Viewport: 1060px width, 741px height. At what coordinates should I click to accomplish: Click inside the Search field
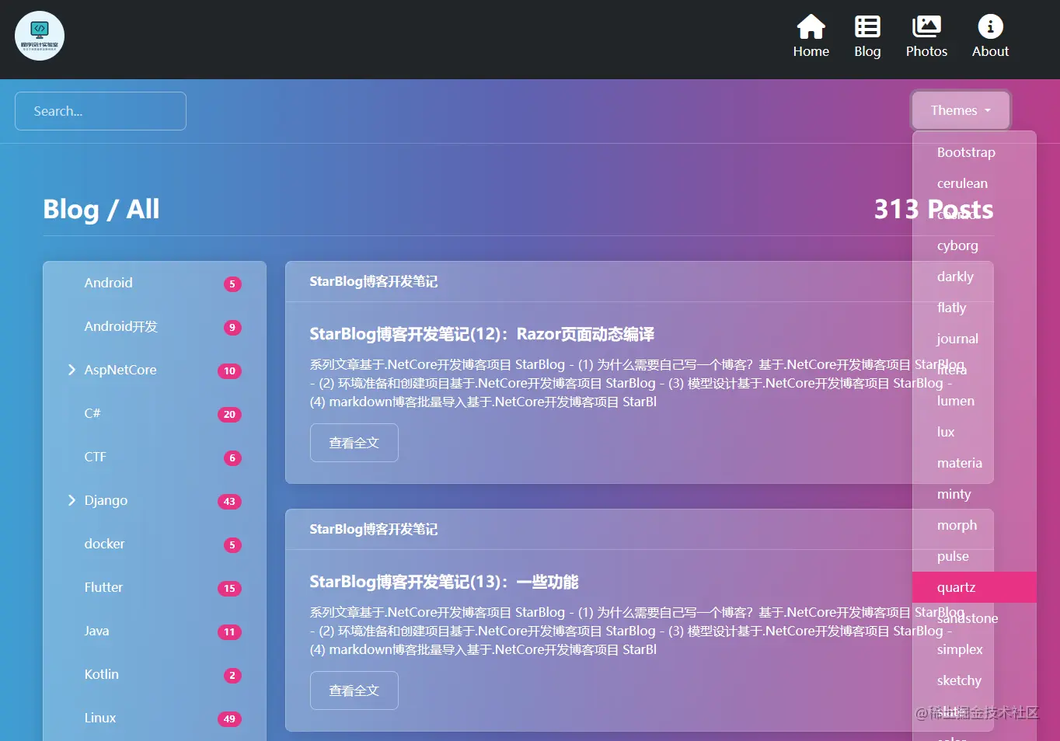pyautogui.click(x=100, y=111)
